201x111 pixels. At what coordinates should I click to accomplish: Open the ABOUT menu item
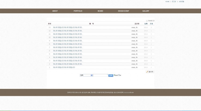(x=55, y=11)
